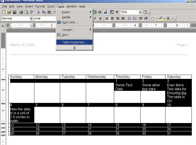Viewport: 196px width, 145px height.
Task: Click the Cut scissors icon
Action: [x=39, y=12]
